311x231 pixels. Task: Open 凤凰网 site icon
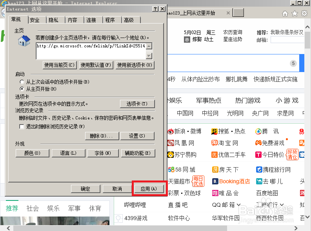pos(171,143)
